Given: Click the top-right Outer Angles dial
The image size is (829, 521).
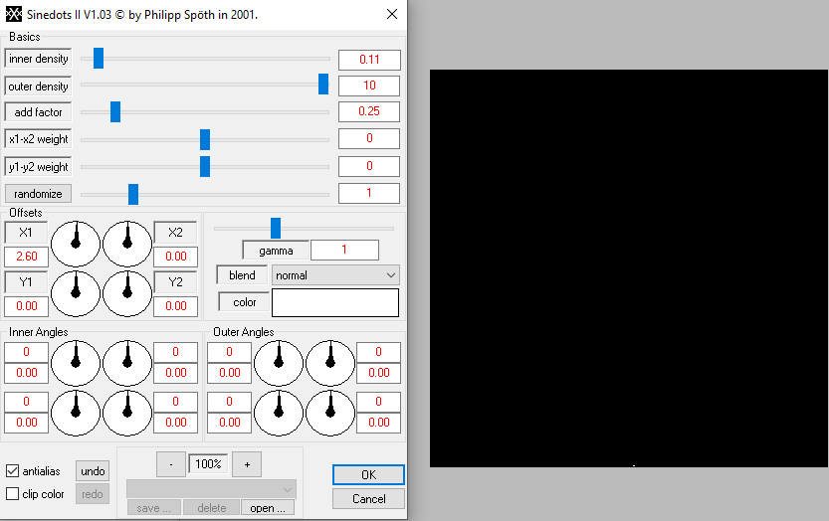Looking at the screenshot, I should coord(330,363).
